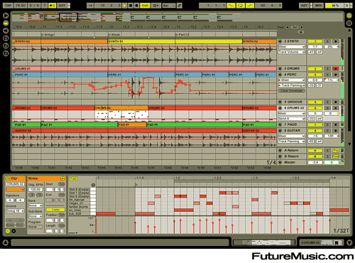The image size is (355, 263).
Task: Switch to Arrangement view with the top-right selector
Action: [x=349, y=16]
